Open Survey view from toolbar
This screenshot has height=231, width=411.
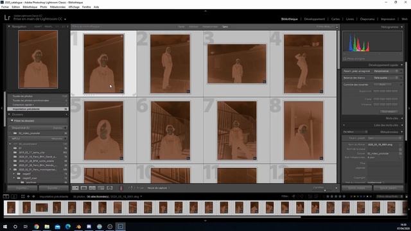click(101, 188)
